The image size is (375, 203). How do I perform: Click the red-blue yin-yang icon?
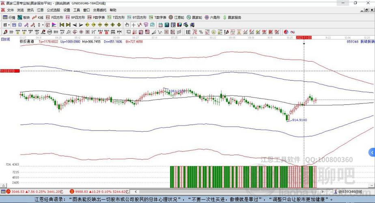point(286,32)
